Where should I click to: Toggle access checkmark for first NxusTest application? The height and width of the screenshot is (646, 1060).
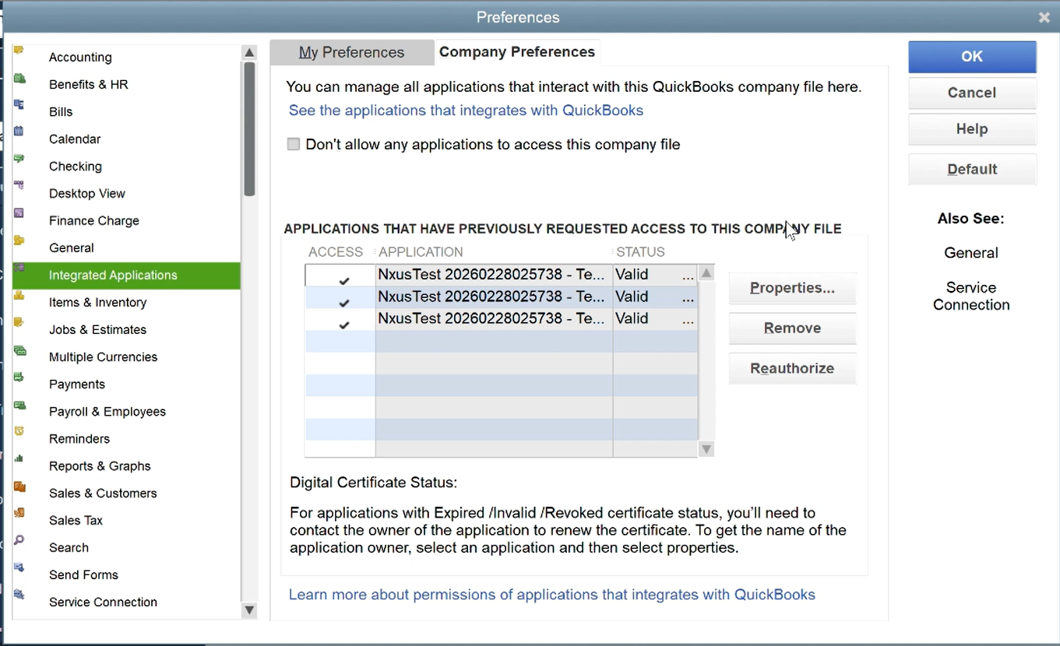pyautogui.click(x=343, y=280)
